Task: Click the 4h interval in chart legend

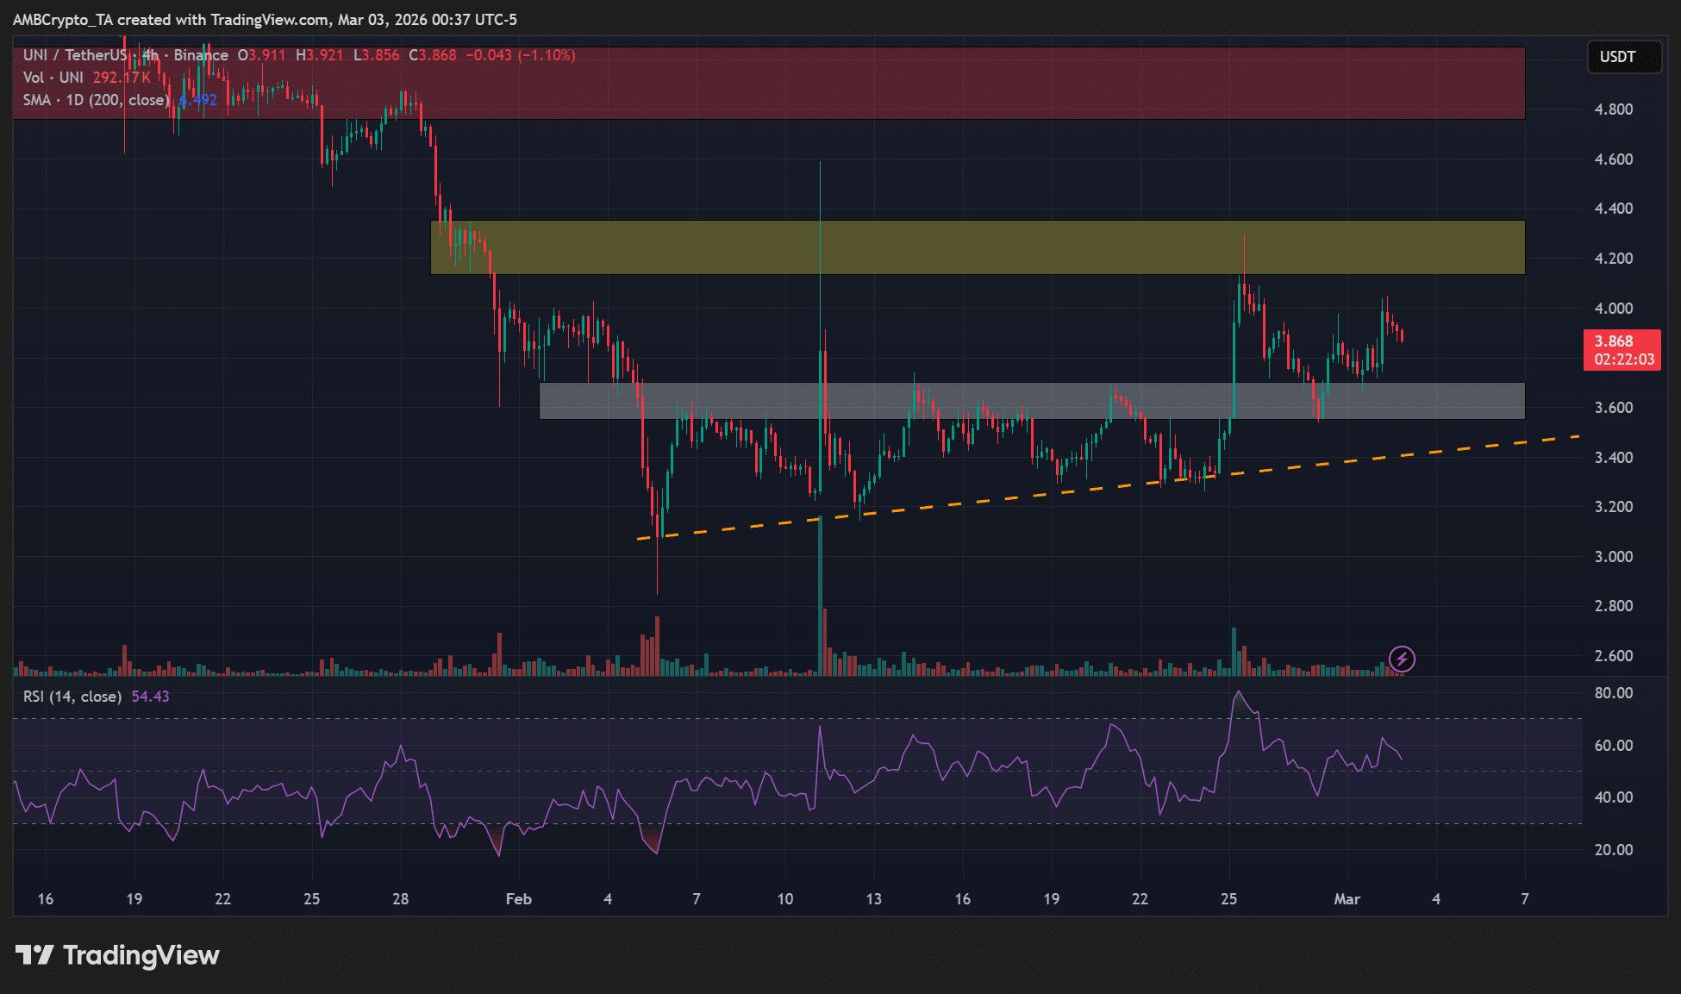Action: coord(150,55)
